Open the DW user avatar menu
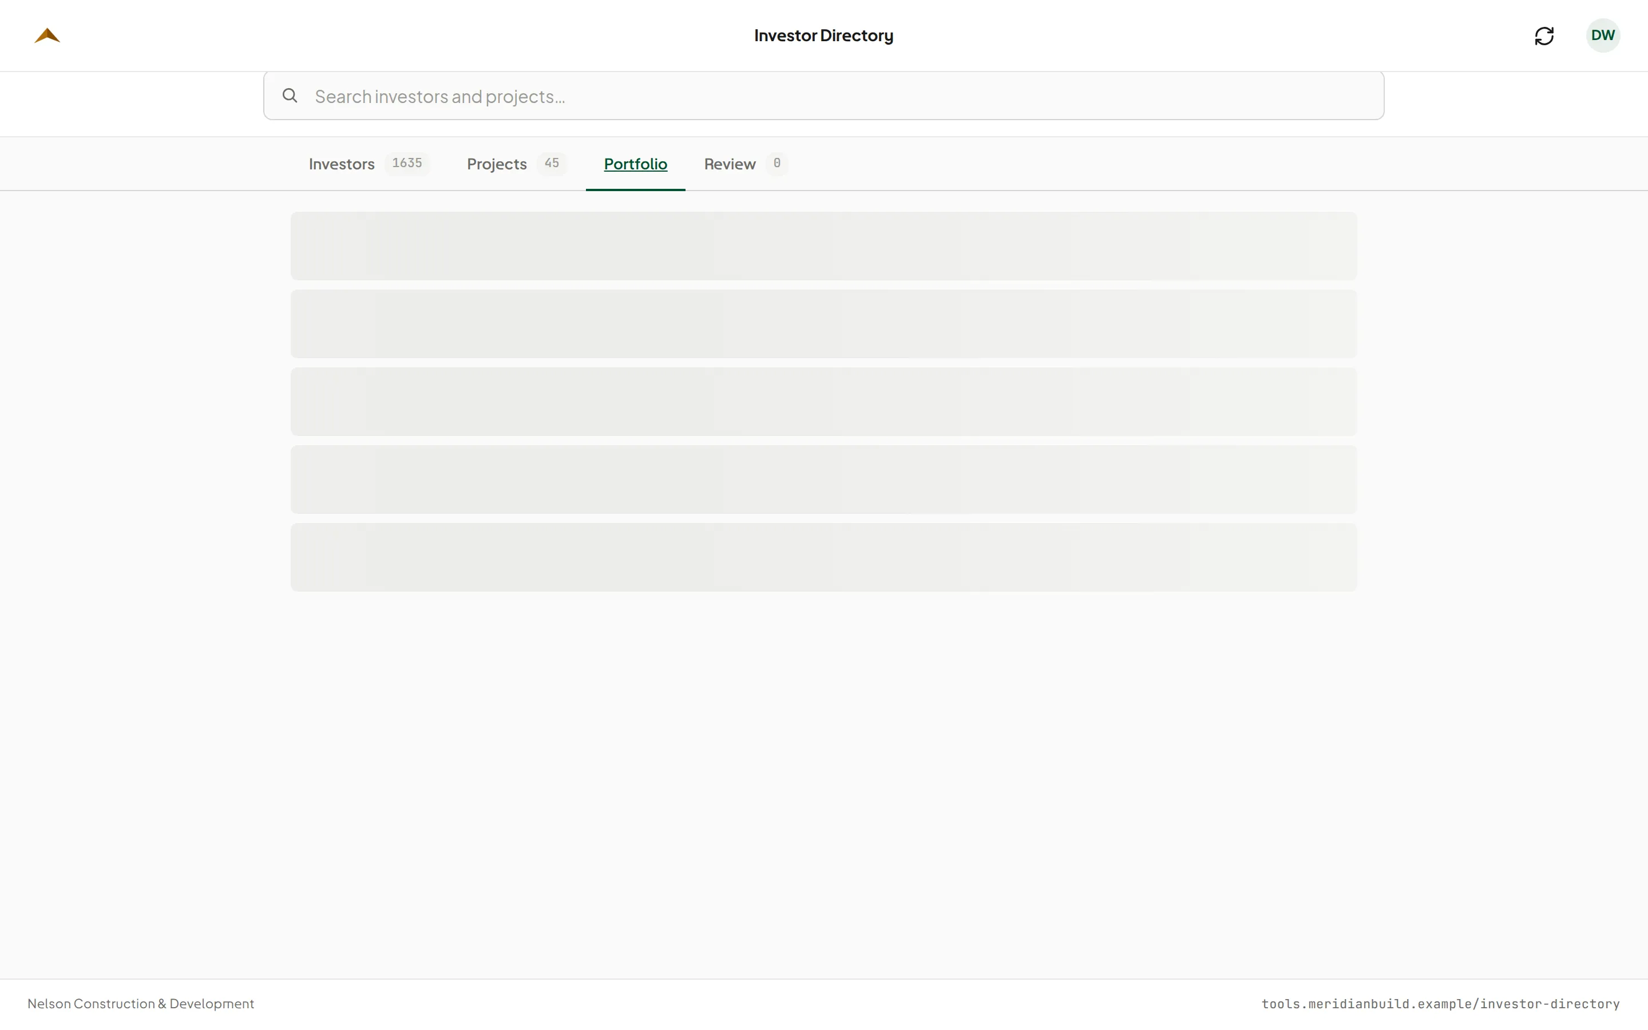Viewport: 1648px width, 1030px height. (1602, 35)
